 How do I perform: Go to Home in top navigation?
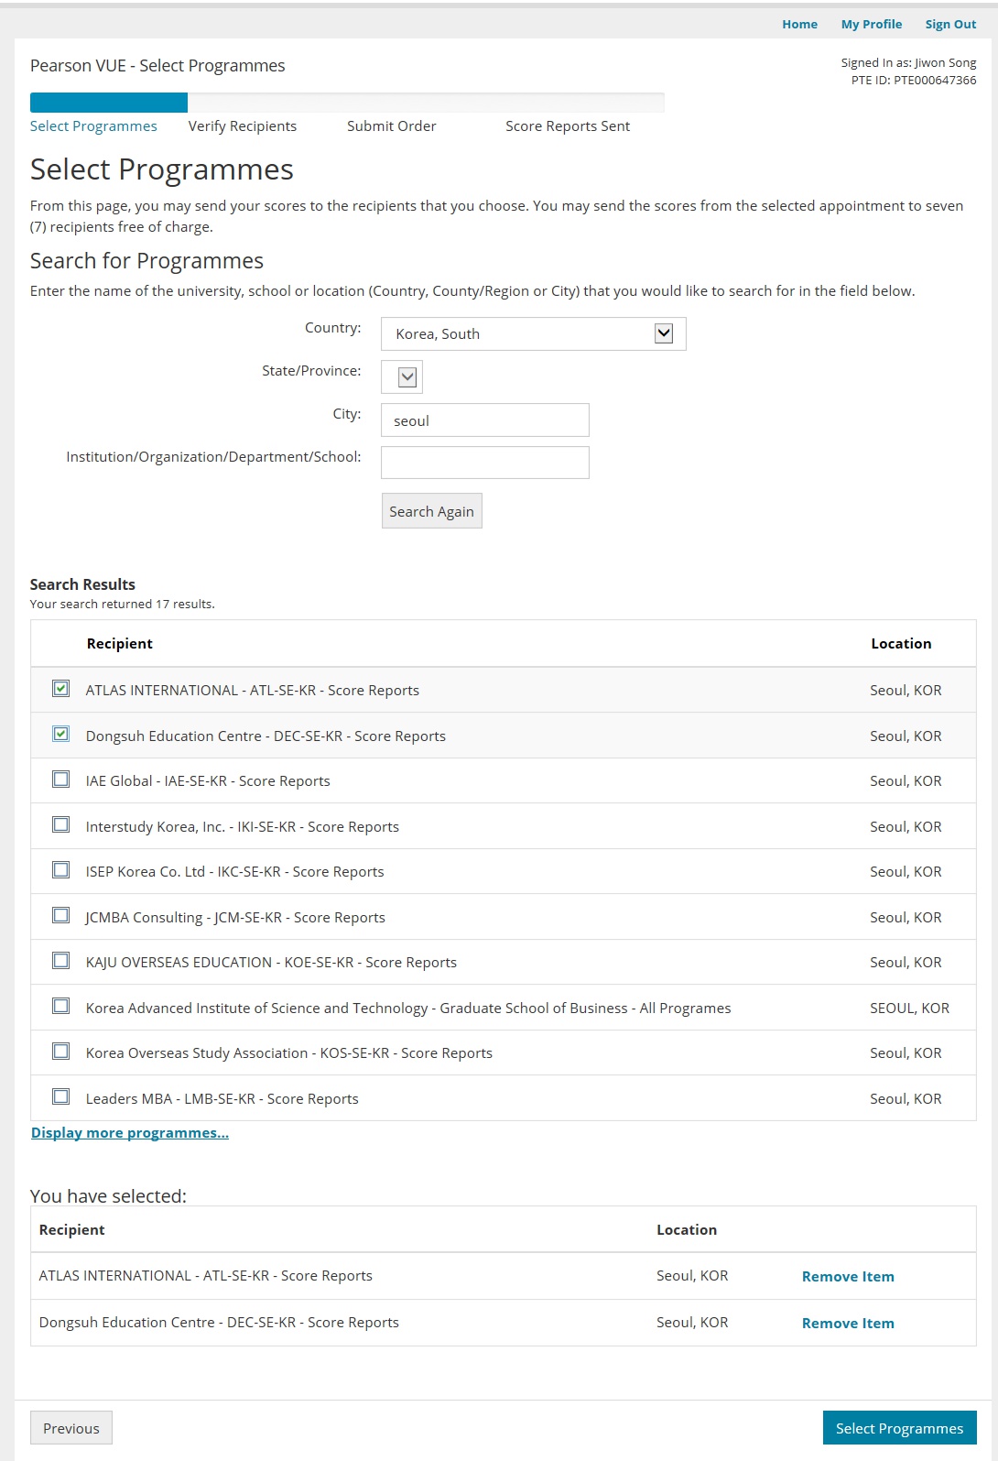(x=799, y=25)
